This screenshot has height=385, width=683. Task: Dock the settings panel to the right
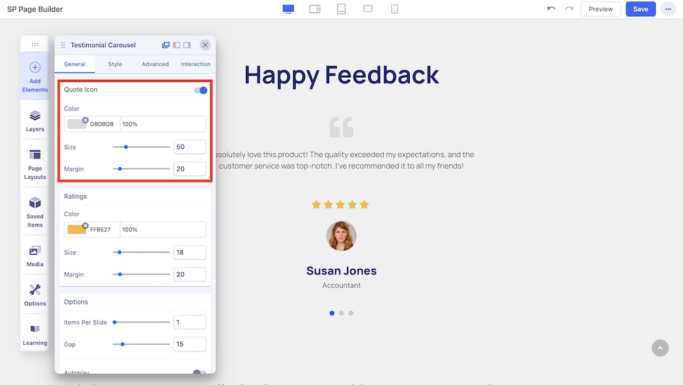pyautogui.click(x=186, y=45)
